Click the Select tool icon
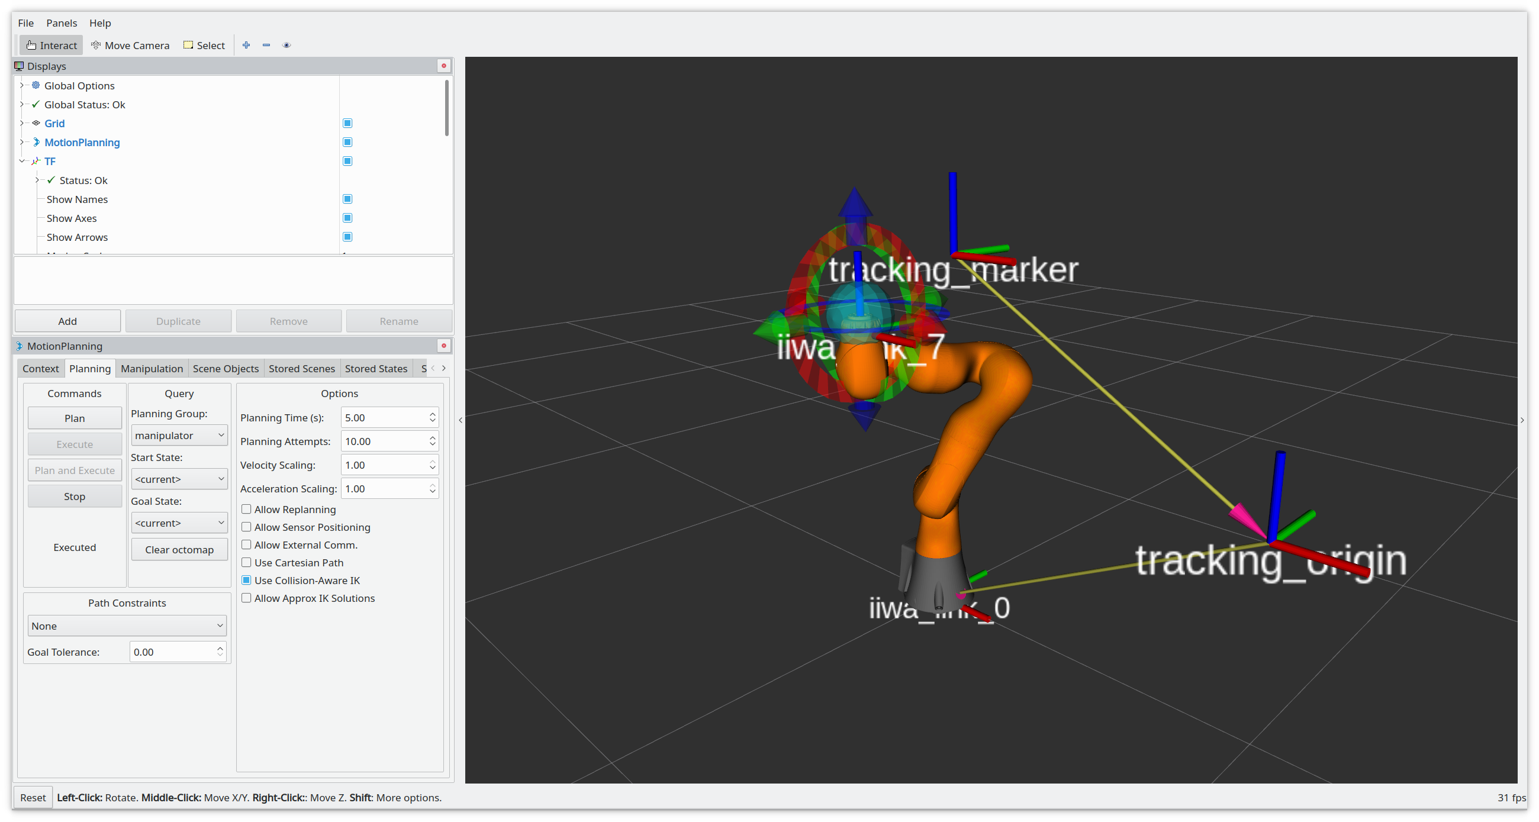Image resolution: width=1539 pixels, height=822 pixels. (188, 46)
